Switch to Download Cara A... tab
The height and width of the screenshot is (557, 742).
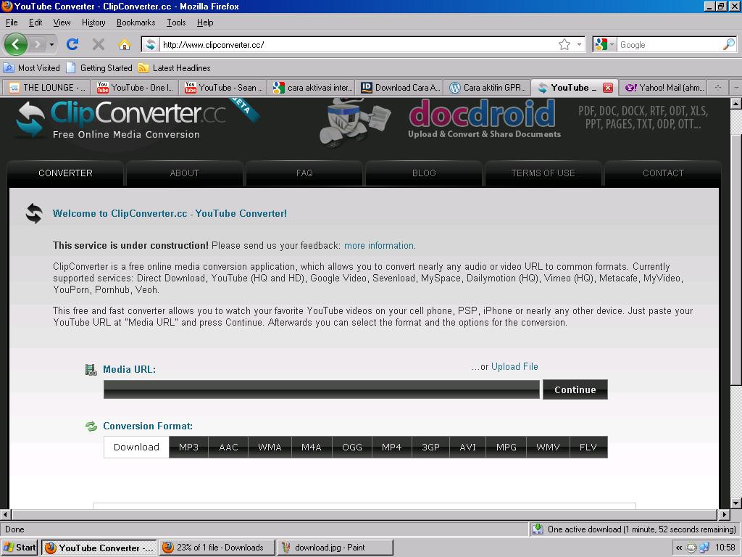pos(399,88)
